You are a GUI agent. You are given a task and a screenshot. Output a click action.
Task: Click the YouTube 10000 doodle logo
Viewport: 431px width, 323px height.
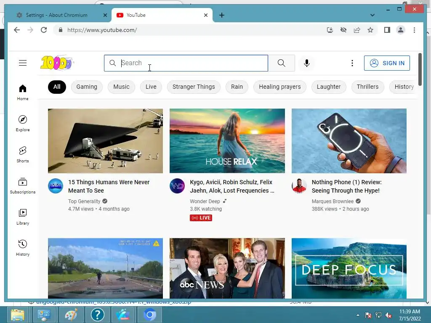click(x=57, y=63)
